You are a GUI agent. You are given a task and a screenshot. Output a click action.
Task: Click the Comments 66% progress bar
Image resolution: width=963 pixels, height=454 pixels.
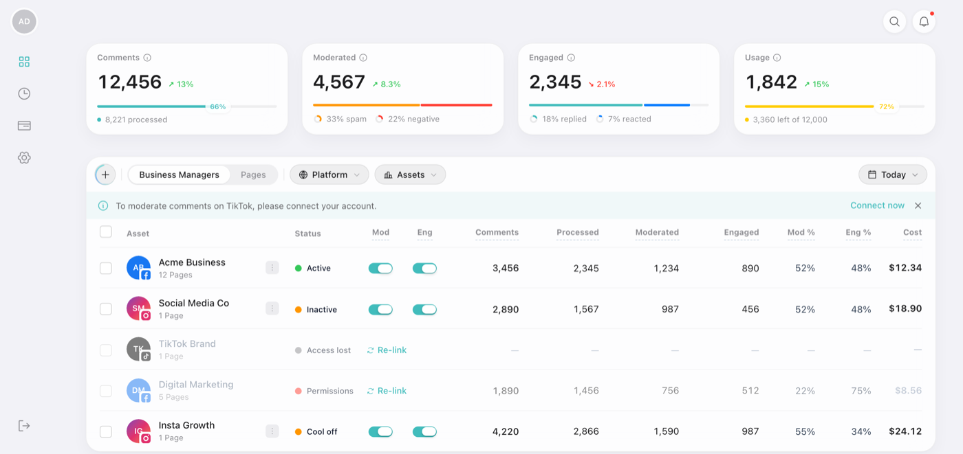(x=187, y=106)
